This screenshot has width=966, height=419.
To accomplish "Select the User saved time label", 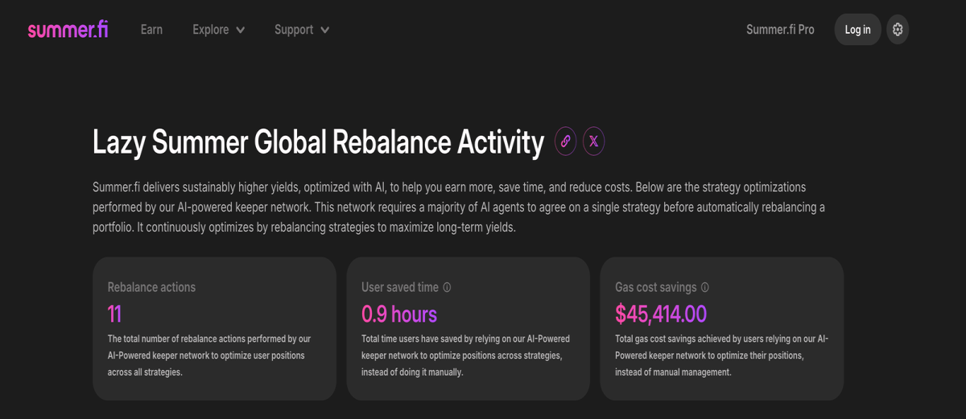I will (x=400, y=287).
